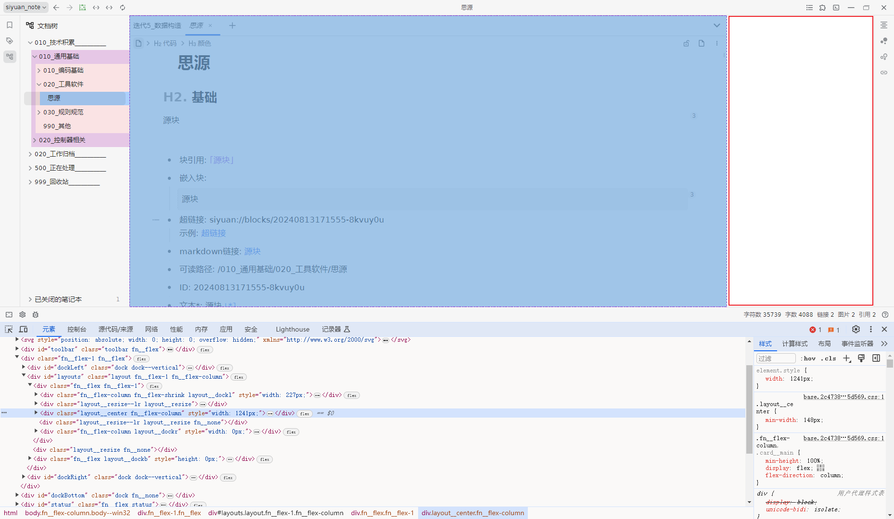The height and width of the screenshot is (519, 894).
Task: Expand the 030_规则规范 folder
Action: pos(39,112)
